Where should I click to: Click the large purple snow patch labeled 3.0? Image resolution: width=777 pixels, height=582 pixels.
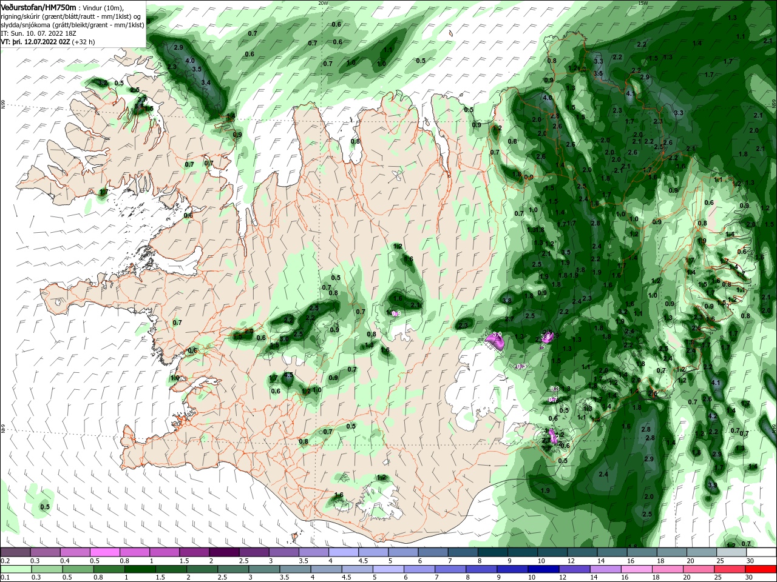coord(495,341)
